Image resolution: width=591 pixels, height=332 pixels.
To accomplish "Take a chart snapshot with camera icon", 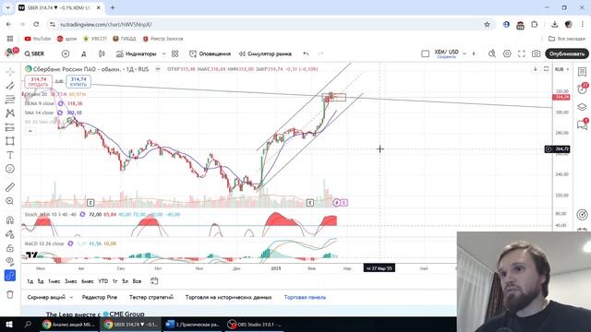I will coord(536,53).
